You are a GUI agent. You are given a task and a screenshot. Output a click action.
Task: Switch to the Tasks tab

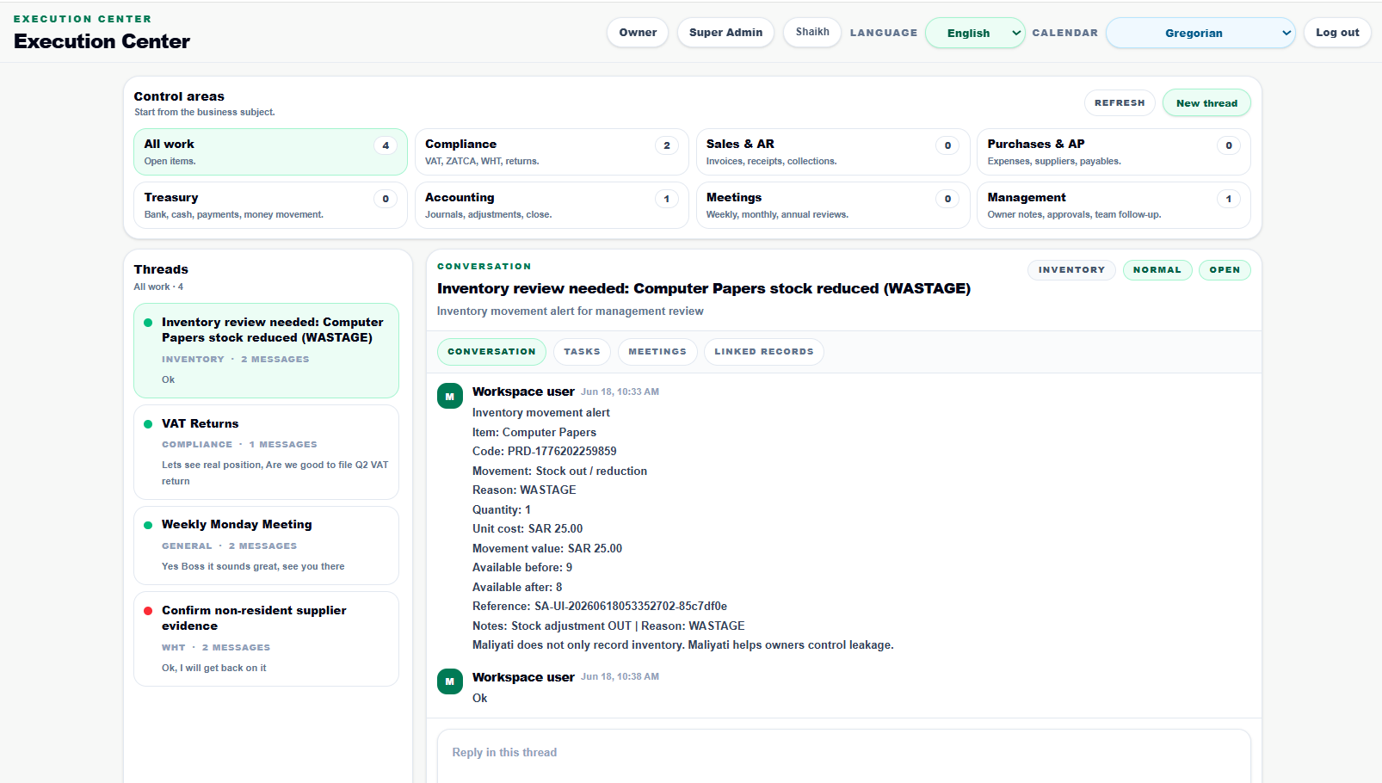point(582,352)
